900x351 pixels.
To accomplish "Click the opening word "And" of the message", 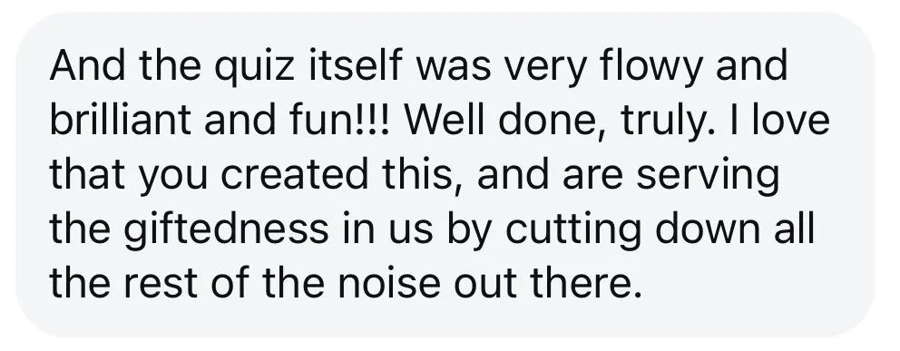I will click(88, 64).
